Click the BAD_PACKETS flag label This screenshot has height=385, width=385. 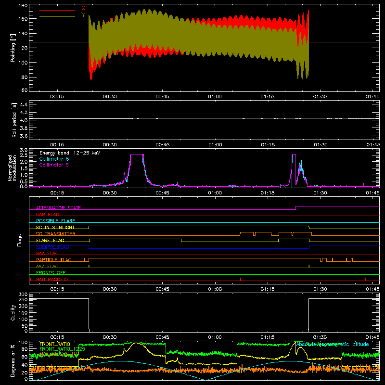pos(52,279)
